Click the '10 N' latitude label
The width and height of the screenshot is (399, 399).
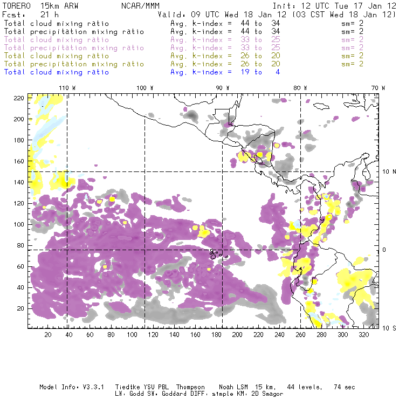(389, 172)
